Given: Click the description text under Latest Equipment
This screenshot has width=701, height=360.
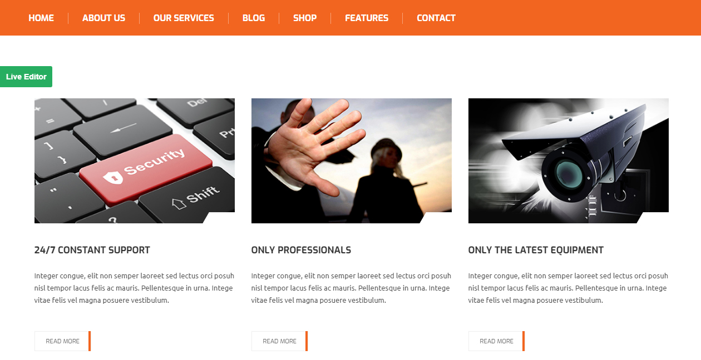Looking at the screenshot, I should [x=569, y=288].
